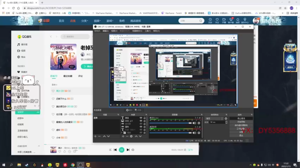Switch to Recently Favorited tab in QQ Music
This screenshot has width=300, height=168.
pos(68,76)
